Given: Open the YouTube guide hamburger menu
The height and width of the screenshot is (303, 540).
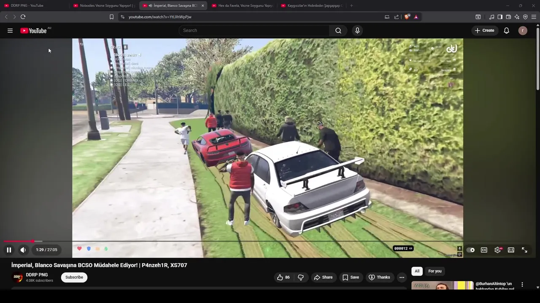Looking at the screenshot, I should point(10,30).
